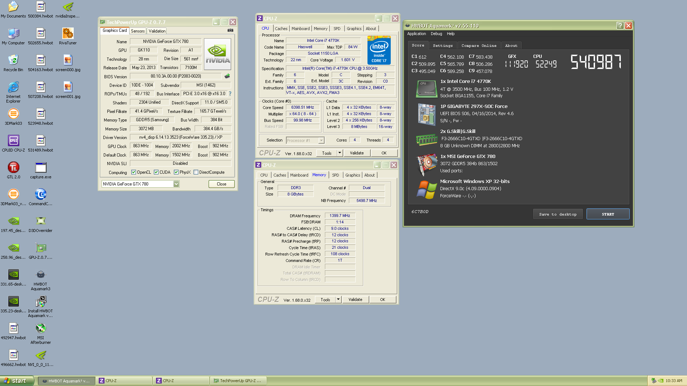Open the Application menu in Aquamark
Image resolution: width=687 pixels, height=386 pixels.
(x=416, y=34)
